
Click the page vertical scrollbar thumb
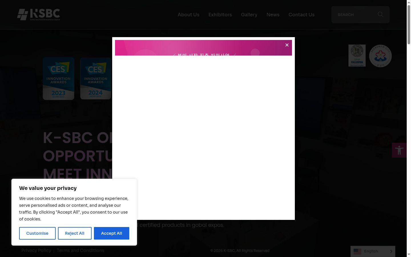(409, 24)
